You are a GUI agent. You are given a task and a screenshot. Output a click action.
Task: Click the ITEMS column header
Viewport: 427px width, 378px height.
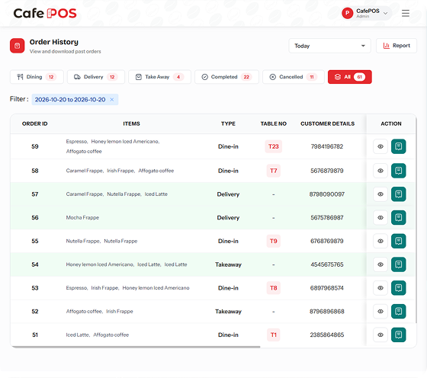pyautogui.click(x=131, y=123)
